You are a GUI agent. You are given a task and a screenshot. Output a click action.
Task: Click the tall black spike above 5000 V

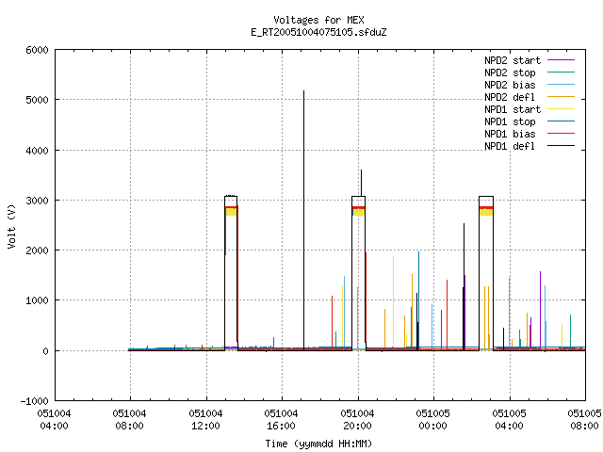pyautogui.click(x=303, y=220)
